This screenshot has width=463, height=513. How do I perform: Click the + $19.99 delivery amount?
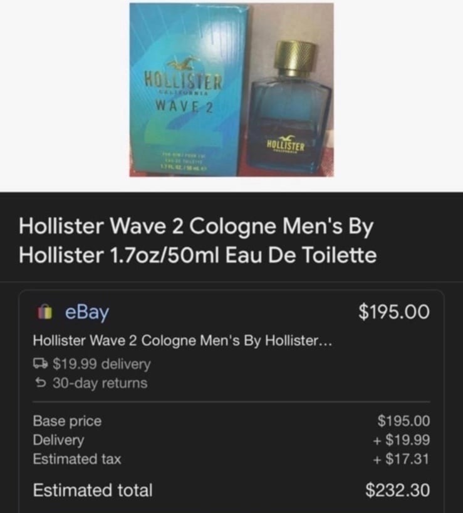pyautogui.click(x=401, y=440)
